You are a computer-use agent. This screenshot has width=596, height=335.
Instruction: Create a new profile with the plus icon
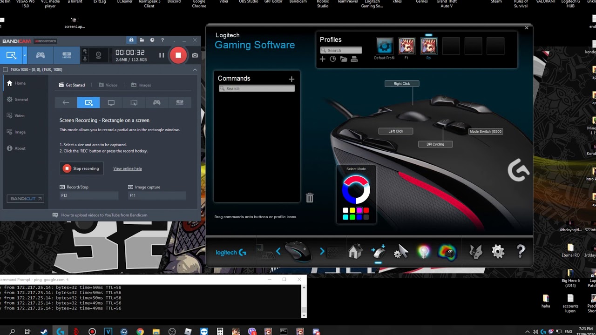click(x=322, y=59)
